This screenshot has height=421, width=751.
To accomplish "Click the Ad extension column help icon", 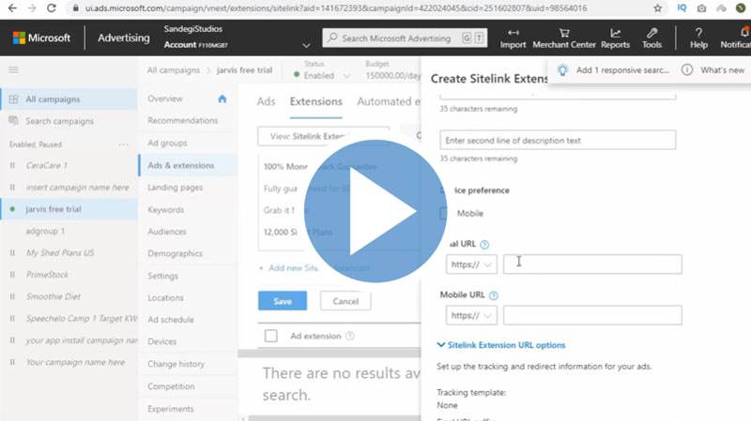I will [x=349, y=336].
